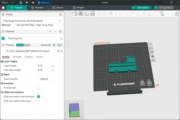Click the Add model cube icon

[75, 14]
